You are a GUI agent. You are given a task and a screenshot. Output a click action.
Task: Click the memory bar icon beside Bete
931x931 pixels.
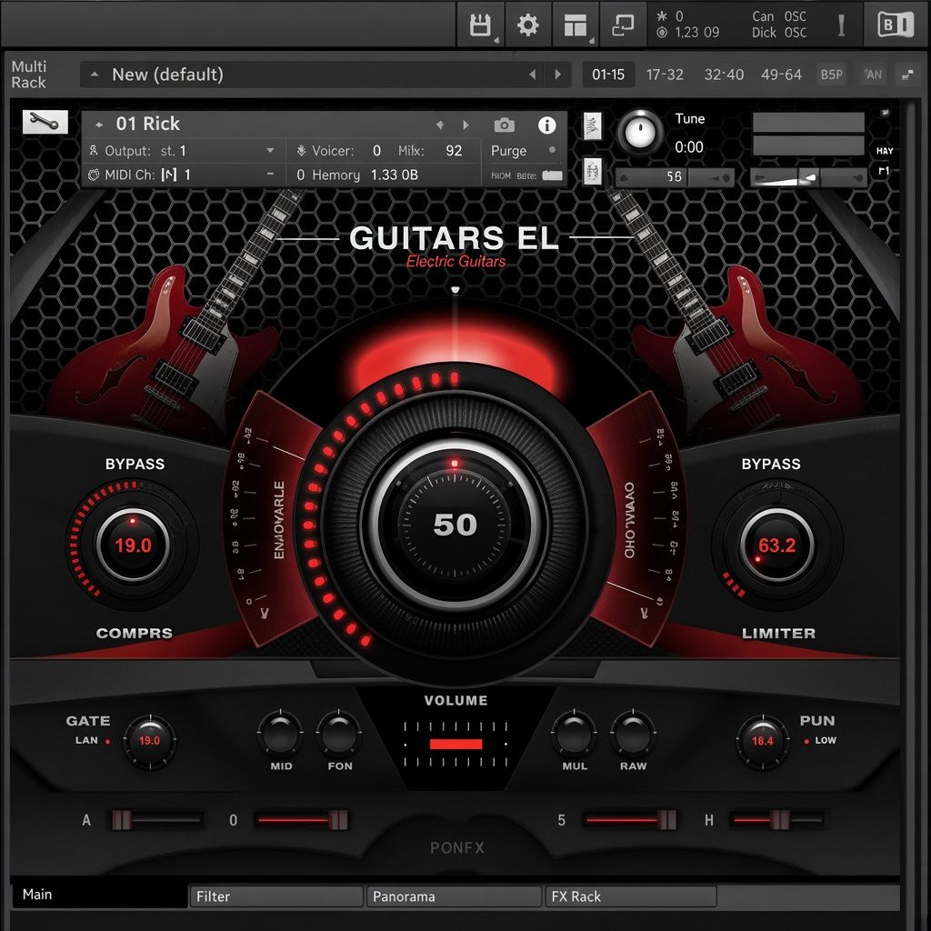tap(552, 175)
